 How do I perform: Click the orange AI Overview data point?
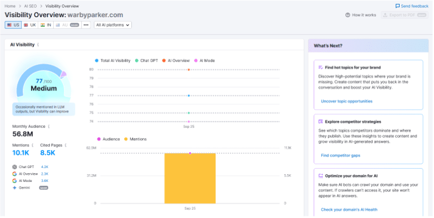(189, 70)
